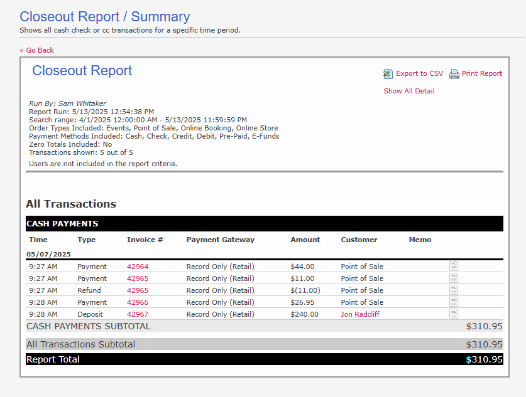The height and width of the screenshot is (397, 526).
Task: Click the $240.00 deposit amount
Action: 304,314
